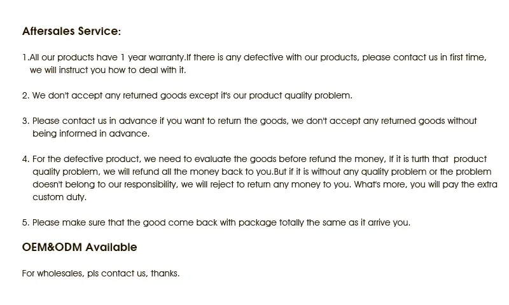The width and height of the screenshot is (509, 305).
Task: Click 'For the defective product' in item 4
Action: pyautogui.click(x=86, y=159)
